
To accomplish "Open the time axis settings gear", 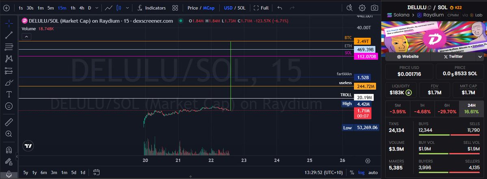I will pyautogui.click(x=368, y=161).
